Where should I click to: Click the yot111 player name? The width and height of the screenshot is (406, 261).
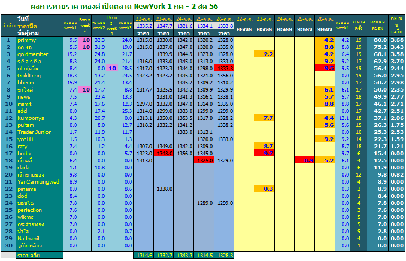pyautogui.click(x=26, y=139)
